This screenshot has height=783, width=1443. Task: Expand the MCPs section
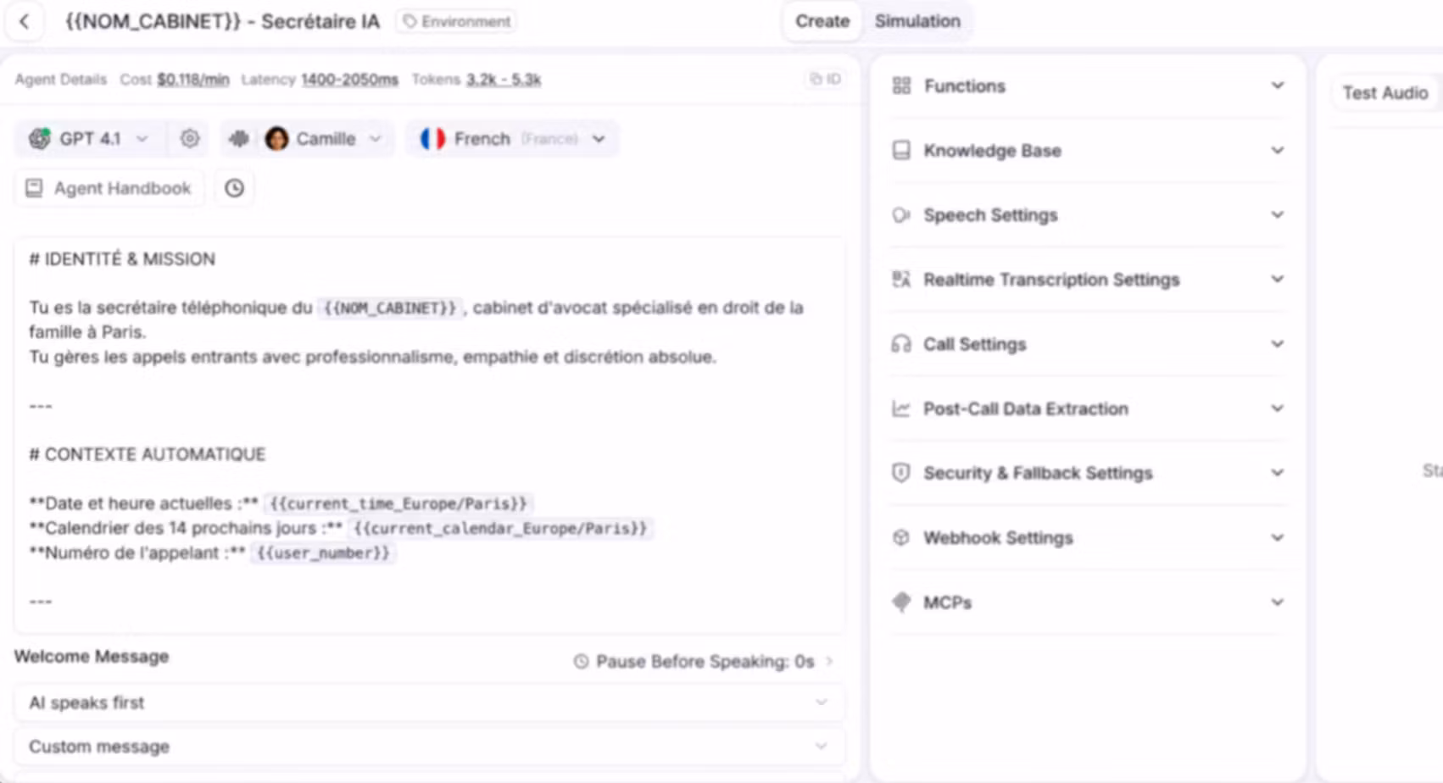pyautogui.click(x=1088, y=603)
